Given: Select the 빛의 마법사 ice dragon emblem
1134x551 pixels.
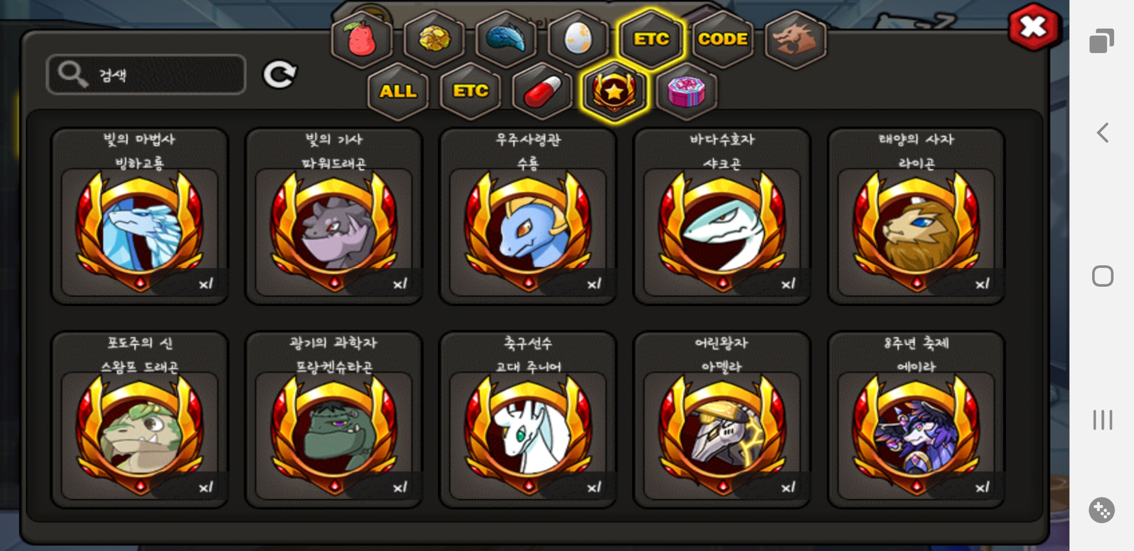Looking at the screenshot, I should tap(139, 216).
